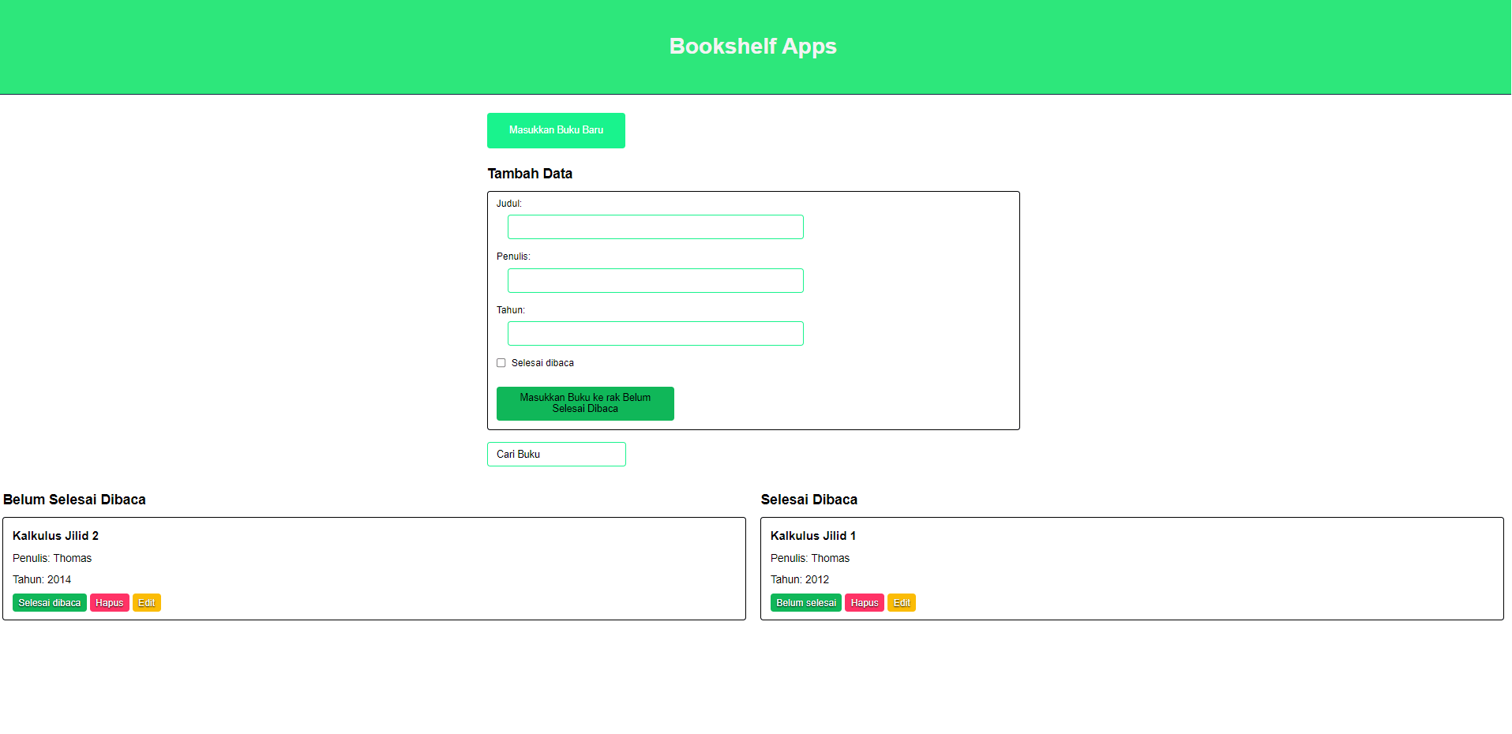This screenshot has height=734, width=1512.
Task: Click inside the Tahun input field
Action: [x=655, y=333]
